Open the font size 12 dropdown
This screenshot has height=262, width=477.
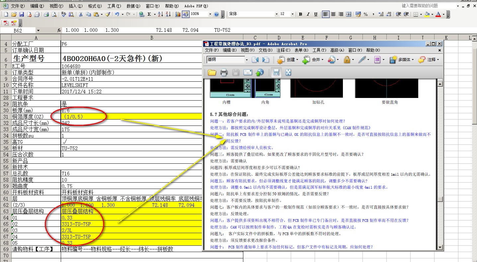(292, 14)
